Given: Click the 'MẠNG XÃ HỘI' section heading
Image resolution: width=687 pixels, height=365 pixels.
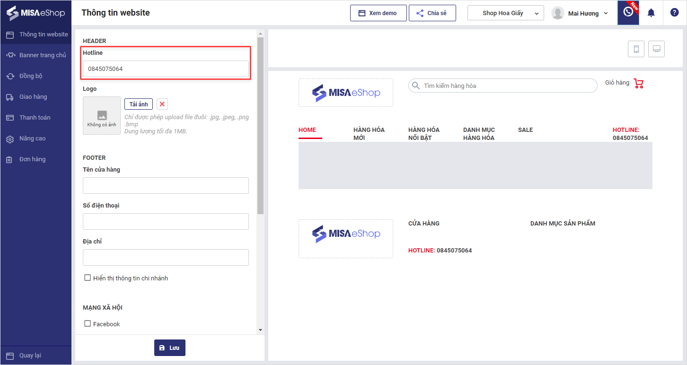Looking at the screenshot, I should coord(103,308).
